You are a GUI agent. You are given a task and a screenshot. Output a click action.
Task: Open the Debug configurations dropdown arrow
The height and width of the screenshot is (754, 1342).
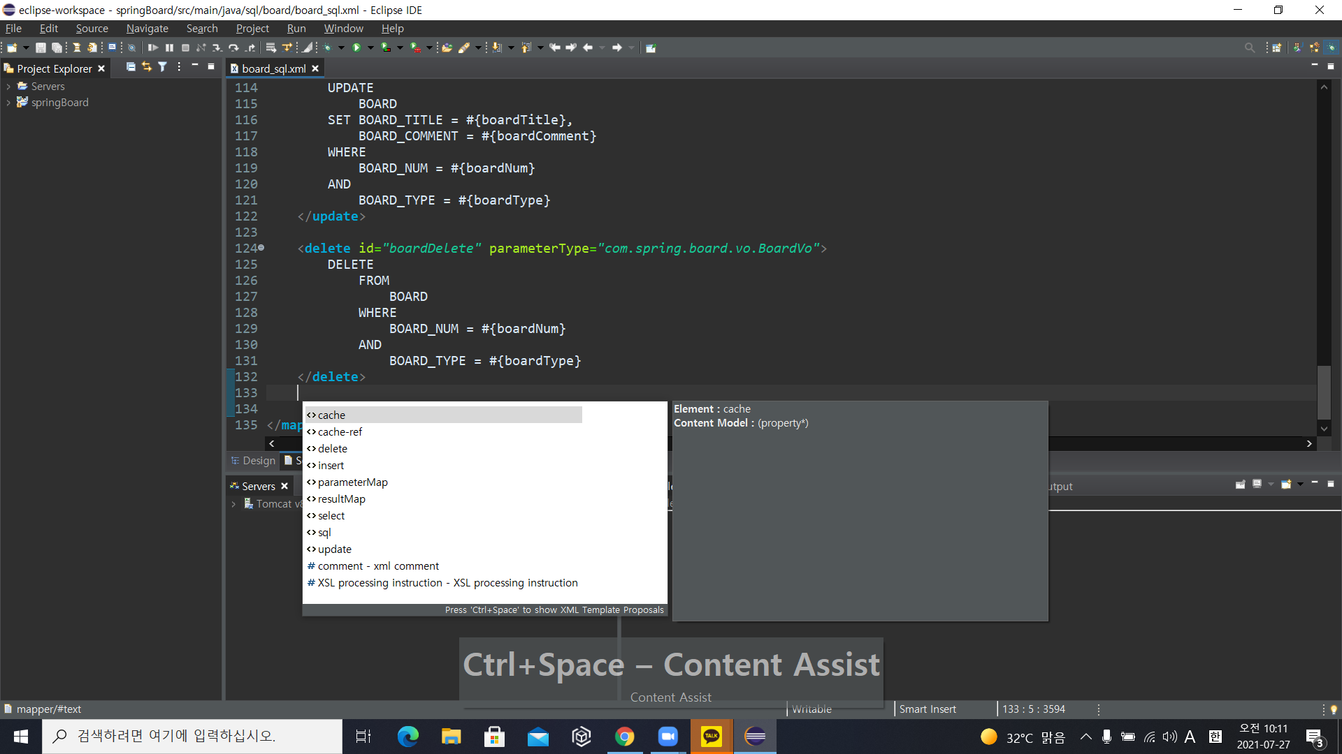(x=342, y=47)
